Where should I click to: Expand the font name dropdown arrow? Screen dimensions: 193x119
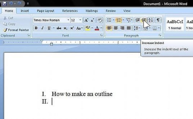[68, 20]
